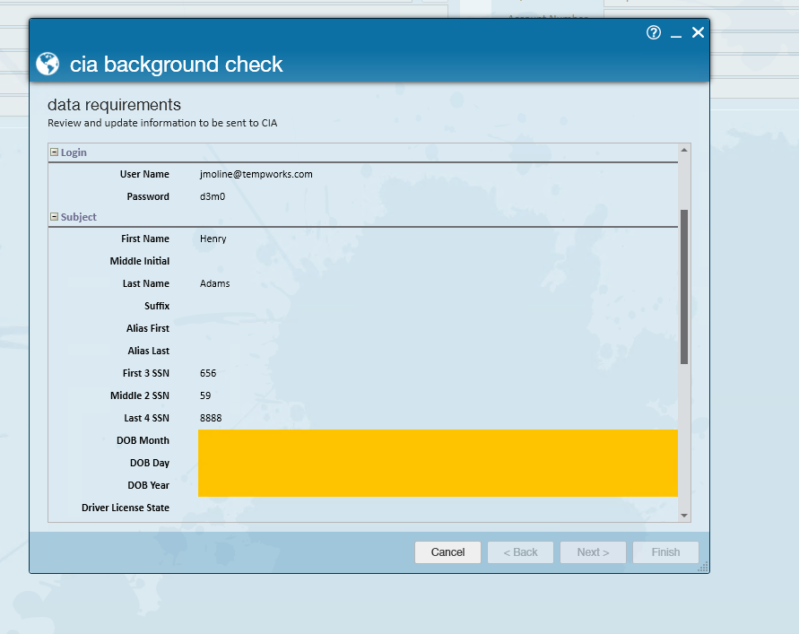Click the Next button
Viewport: 799px width, 634px height.
[593, 551]
